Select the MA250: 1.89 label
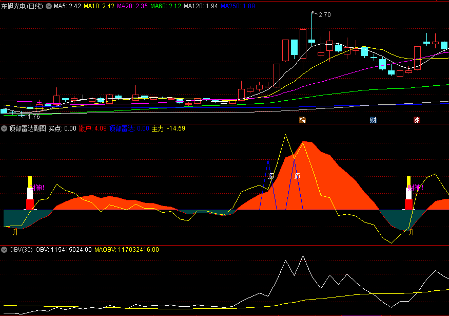Screen dimensions: 449x316 (238, 6)
